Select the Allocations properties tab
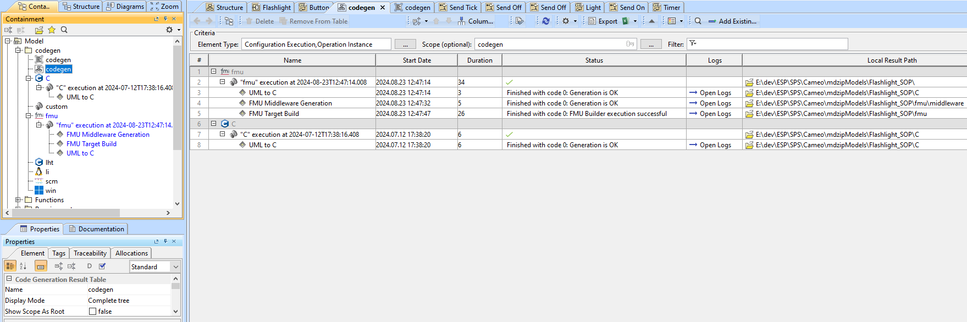Screen dimensions: 967x322 point(131,253)
